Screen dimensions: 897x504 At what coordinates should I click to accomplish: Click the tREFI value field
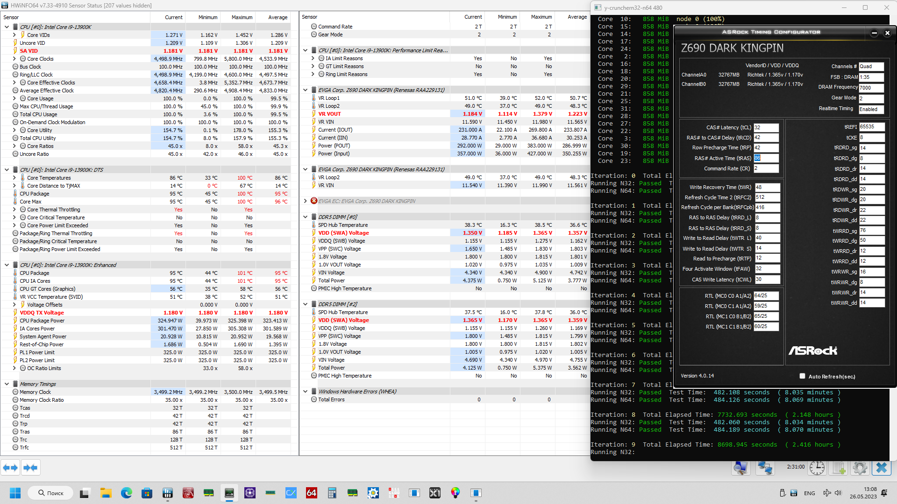click(871, 127)
